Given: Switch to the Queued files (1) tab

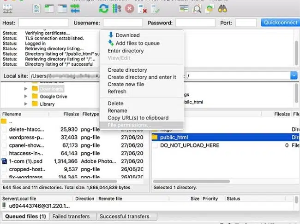Looking at the screenshot, I should click(25, 216).
